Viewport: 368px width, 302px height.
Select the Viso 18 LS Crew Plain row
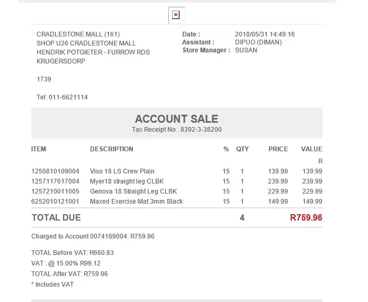[122, 171]
